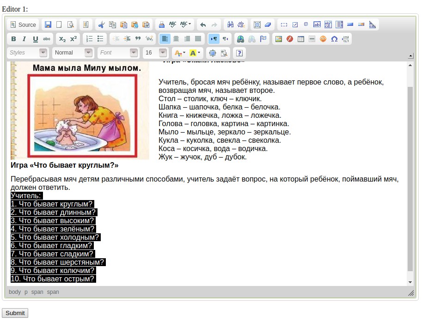Insert a Radio Button field
This screenshot has height=322, width=422.
pyautogui.click(x=306, y=25)
